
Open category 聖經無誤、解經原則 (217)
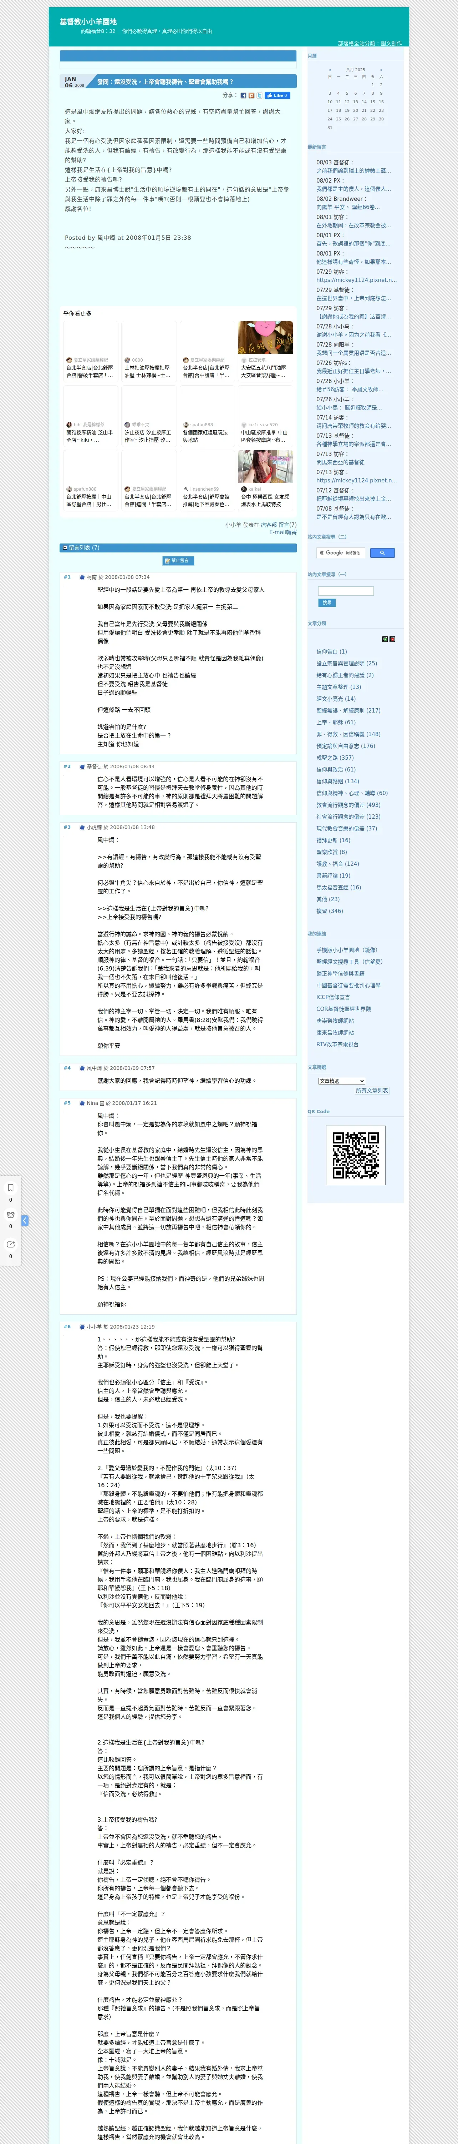[x=348, y=711]
